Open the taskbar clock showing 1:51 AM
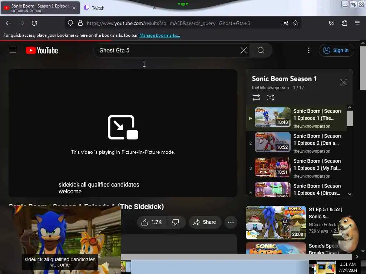 coord(347,267)
